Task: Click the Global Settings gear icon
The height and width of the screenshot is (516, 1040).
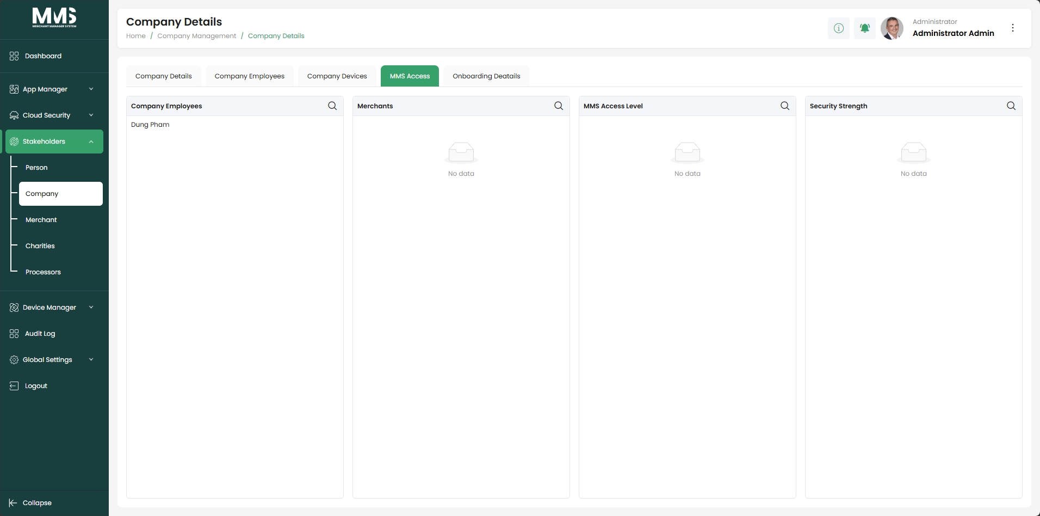Action: 14,360
